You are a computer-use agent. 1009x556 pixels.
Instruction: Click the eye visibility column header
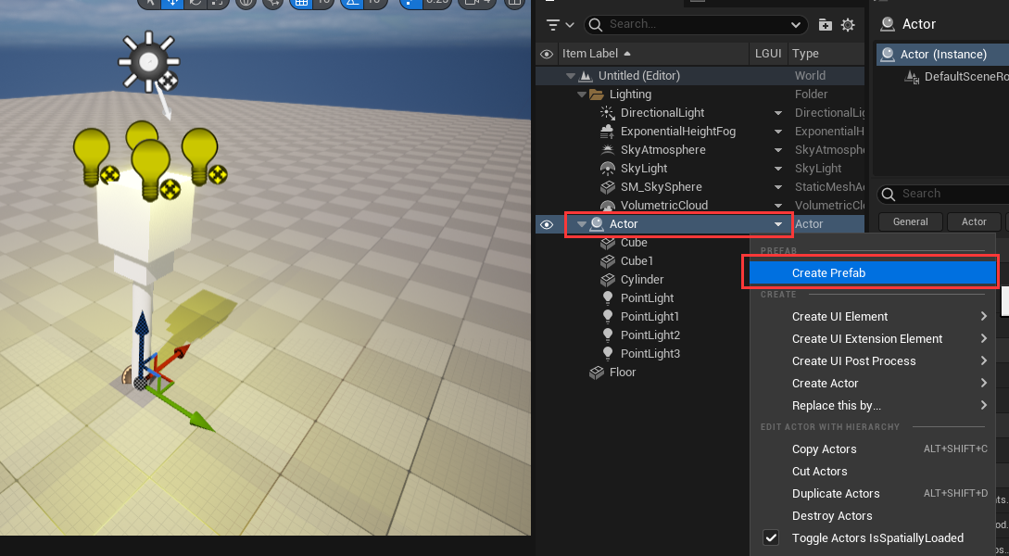click(x=547, y=54)
